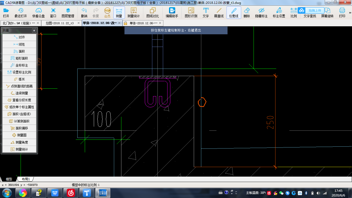
Task: Select the 文字 text tool
Action: point(206,12)
